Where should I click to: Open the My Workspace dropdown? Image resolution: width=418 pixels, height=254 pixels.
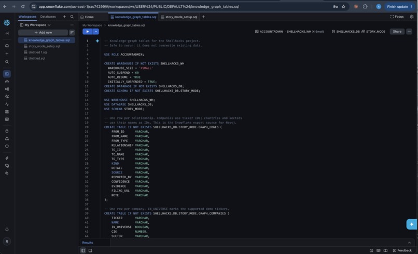pos(35,25)
